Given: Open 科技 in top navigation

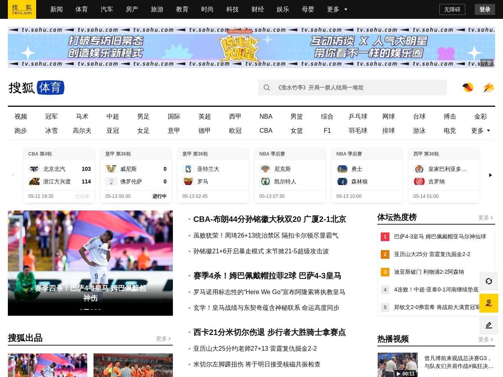Looking at the screenshot, I should coord(233,9).
